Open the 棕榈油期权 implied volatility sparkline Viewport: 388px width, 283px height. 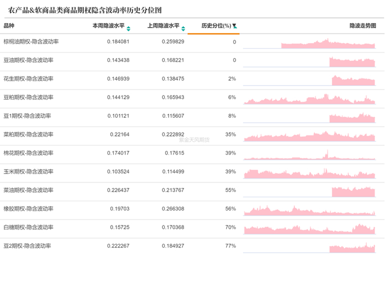(x=328, y=44)
